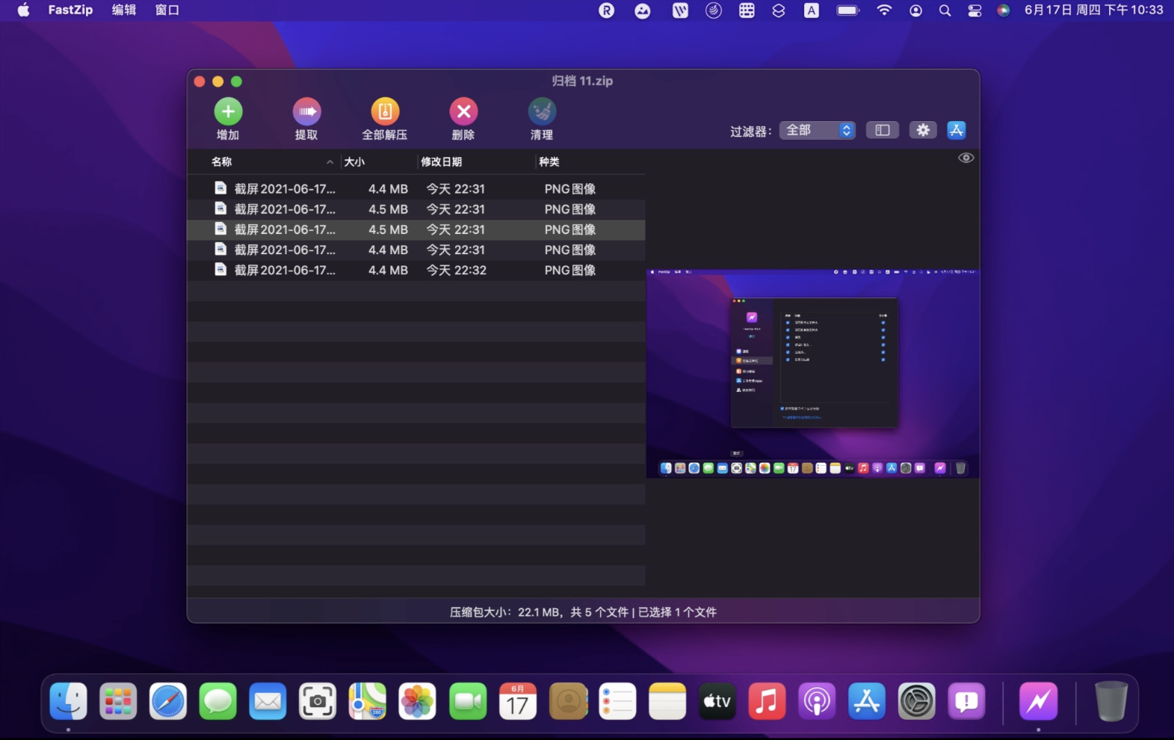
Task: Click the preview image thumbnail
Action: coord(812,373)
